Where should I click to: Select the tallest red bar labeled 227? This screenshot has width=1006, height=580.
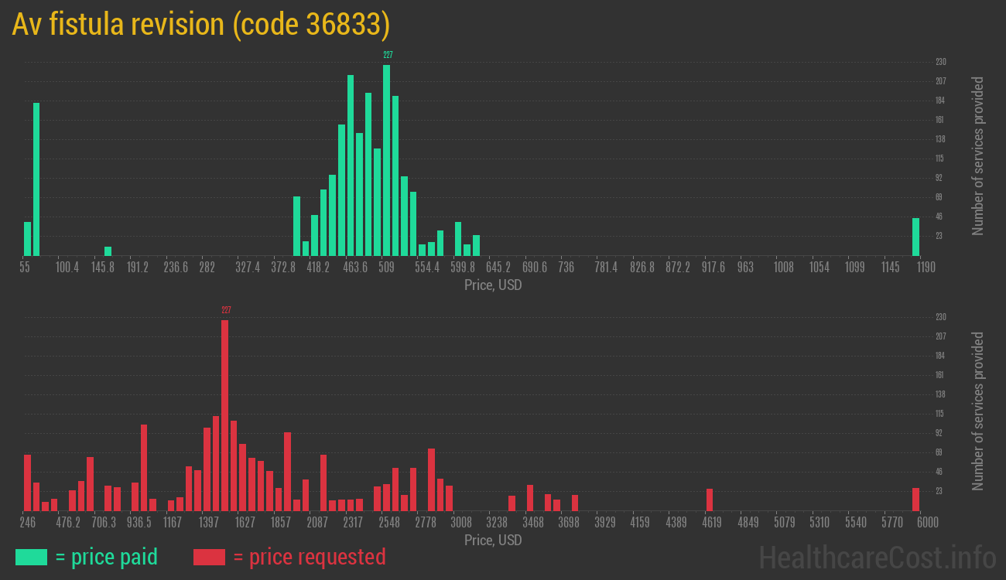tap(224, 415)
